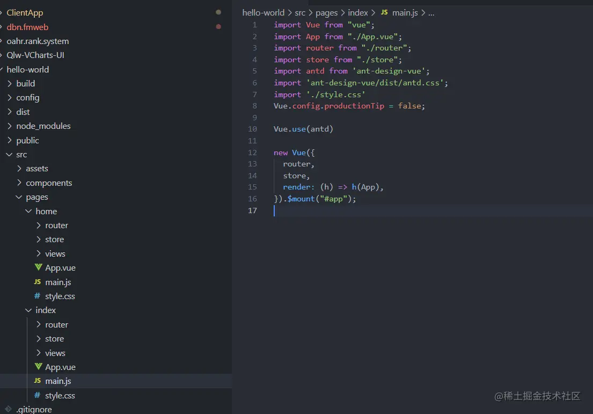Open main.js file under home
The image size is (593, 414).
coord(58,282)
